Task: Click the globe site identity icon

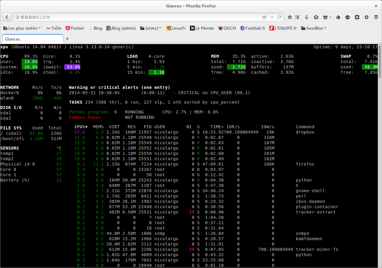Action: (x=17, y=17)
